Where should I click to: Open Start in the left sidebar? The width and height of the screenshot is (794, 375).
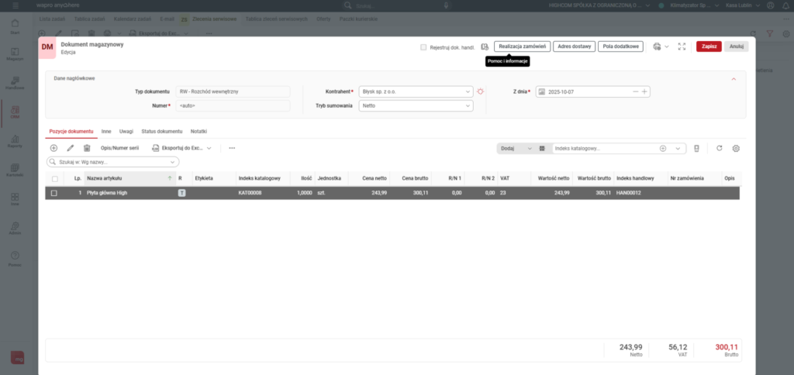(16, 26)
